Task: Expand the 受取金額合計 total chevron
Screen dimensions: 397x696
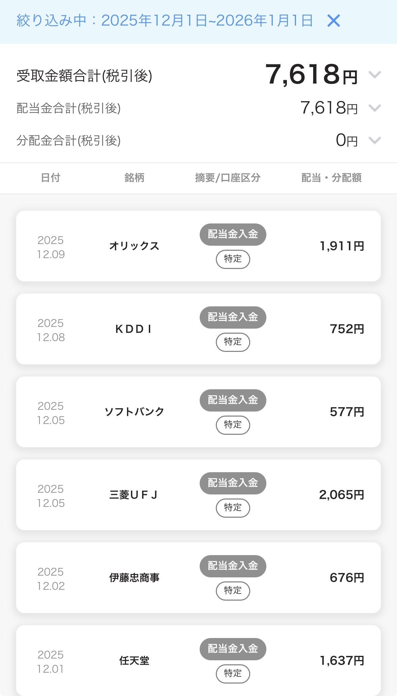Action: click(x=374, y=74)
